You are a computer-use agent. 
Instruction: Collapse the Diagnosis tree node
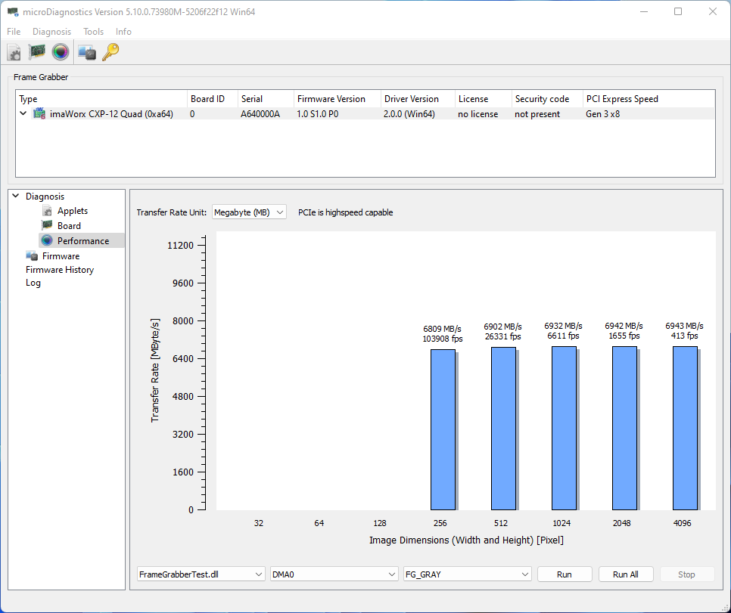pyautogui.click(x=16, y=197)
